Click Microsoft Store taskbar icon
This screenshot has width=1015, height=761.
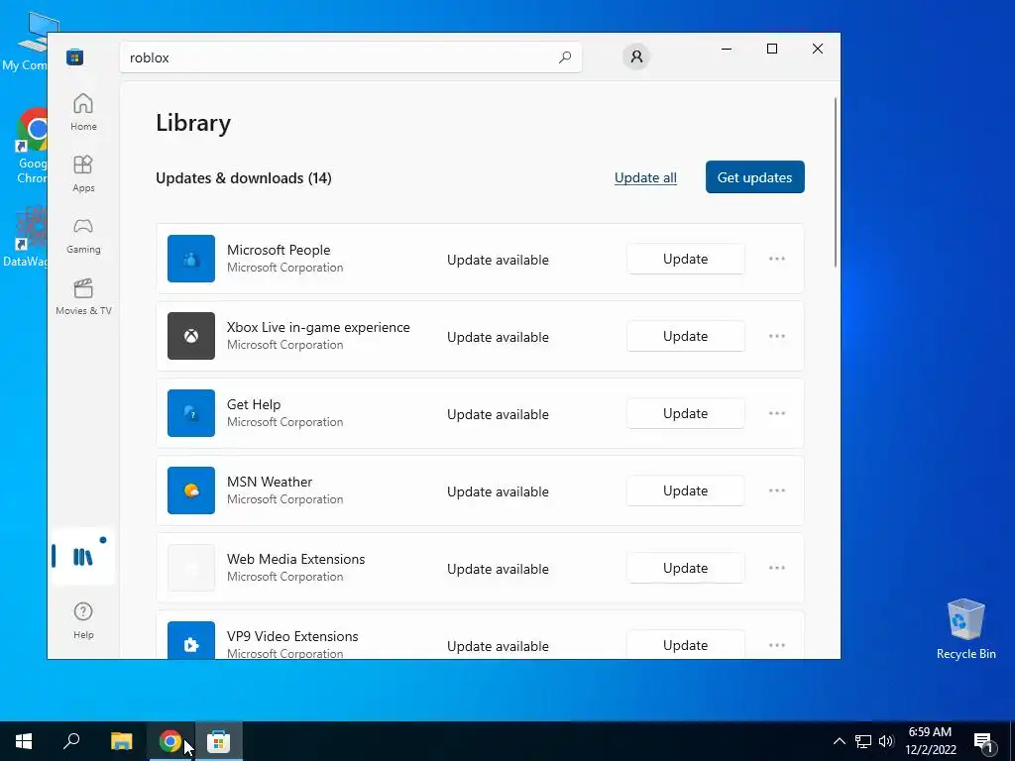pos(219,741)
